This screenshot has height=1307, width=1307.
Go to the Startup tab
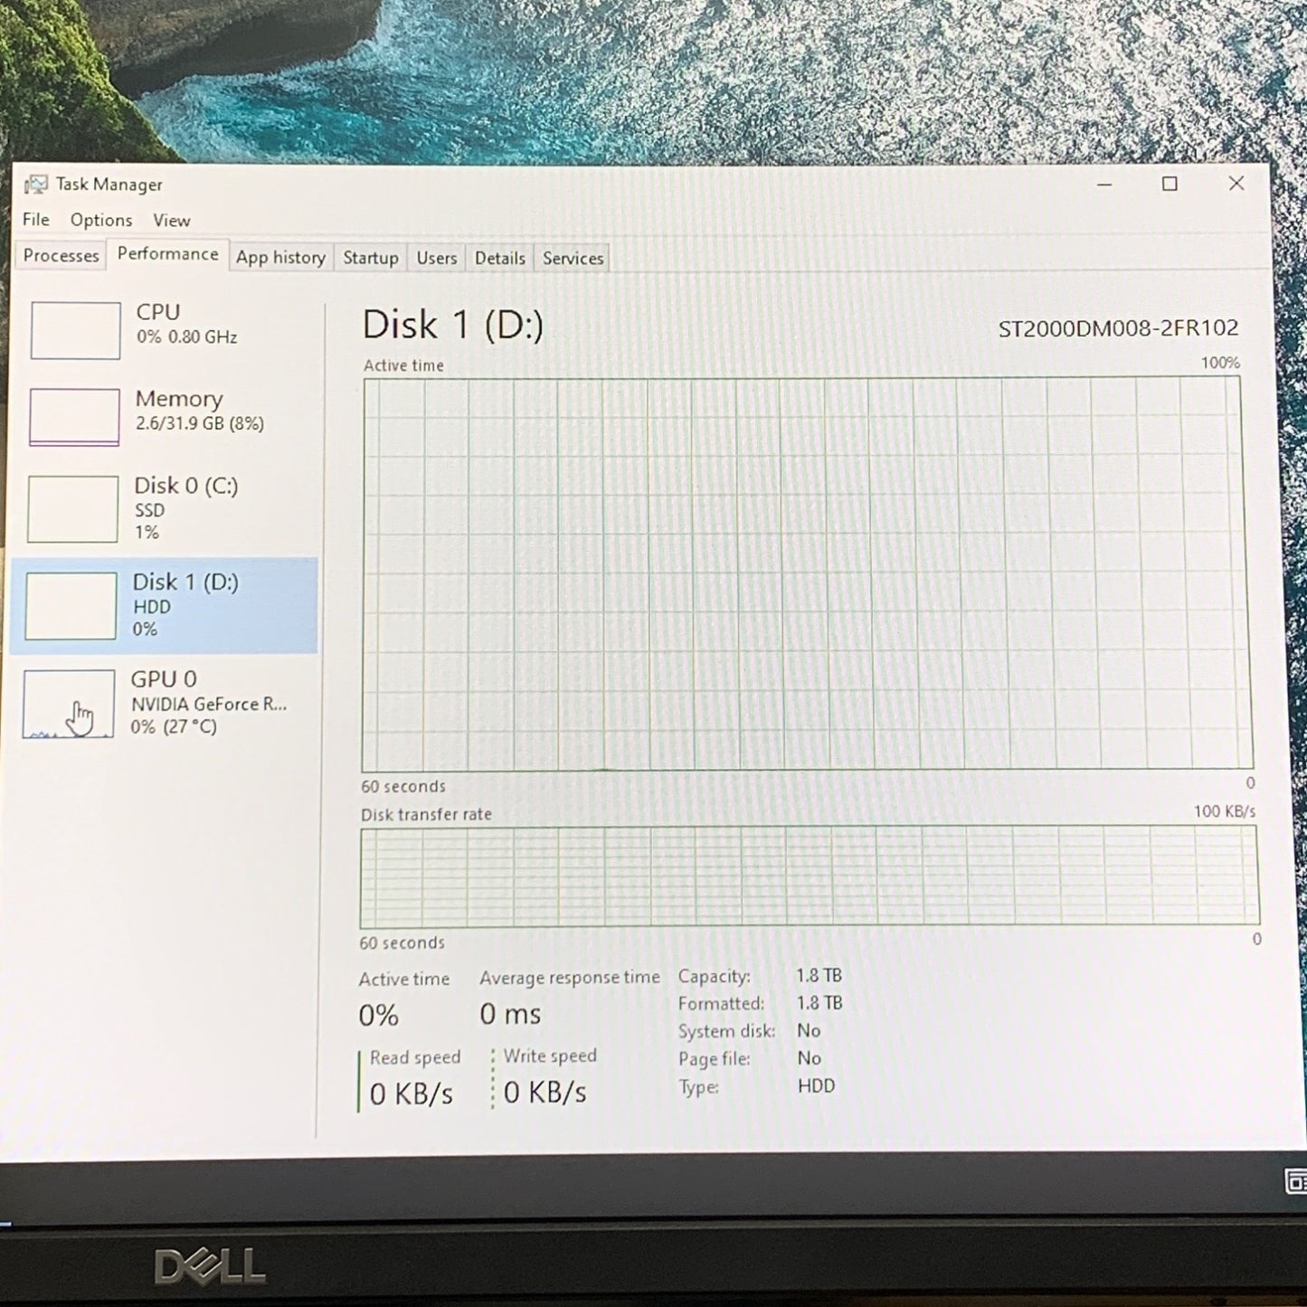[370, 258]
